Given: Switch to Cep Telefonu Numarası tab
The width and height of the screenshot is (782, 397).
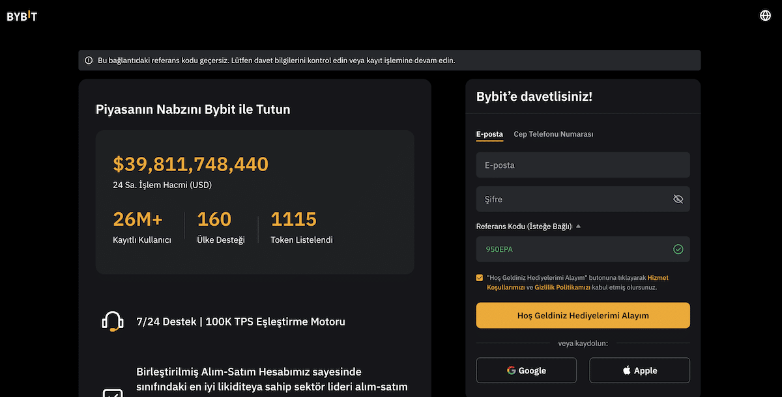Looking at the screenshot, I should (x=553, y=134).
